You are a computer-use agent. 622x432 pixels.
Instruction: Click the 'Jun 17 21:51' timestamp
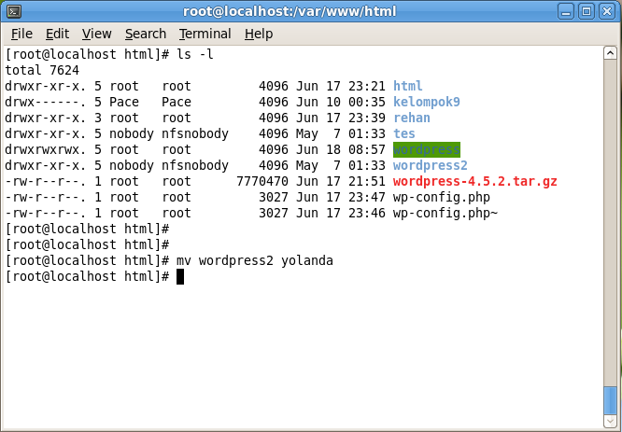(x=340, y=181)
